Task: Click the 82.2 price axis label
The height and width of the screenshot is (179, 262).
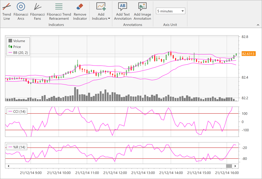Action: pyautogui.click(x=245, y=98)
